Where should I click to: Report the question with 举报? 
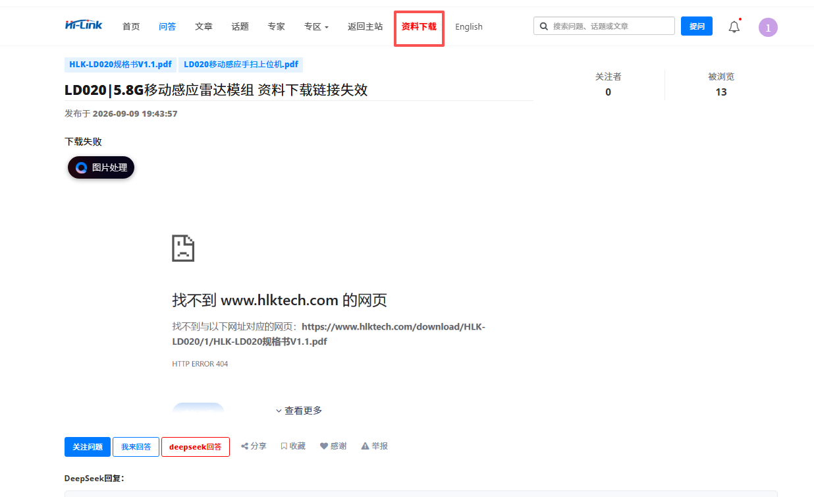(x=375, y=446)
